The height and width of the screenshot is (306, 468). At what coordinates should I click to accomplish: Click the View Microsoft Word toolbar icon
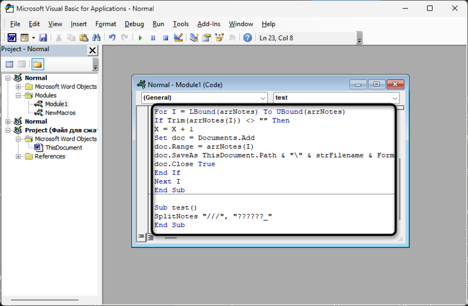click(11, 38)
